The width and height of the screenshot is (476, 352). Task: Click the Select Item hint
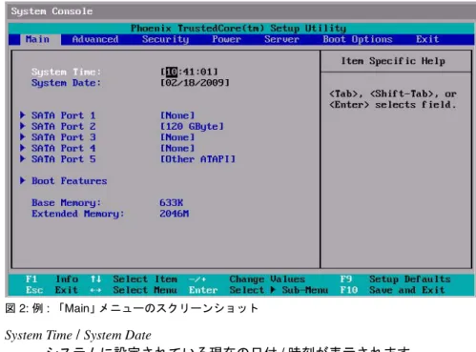tap(145, 280)
